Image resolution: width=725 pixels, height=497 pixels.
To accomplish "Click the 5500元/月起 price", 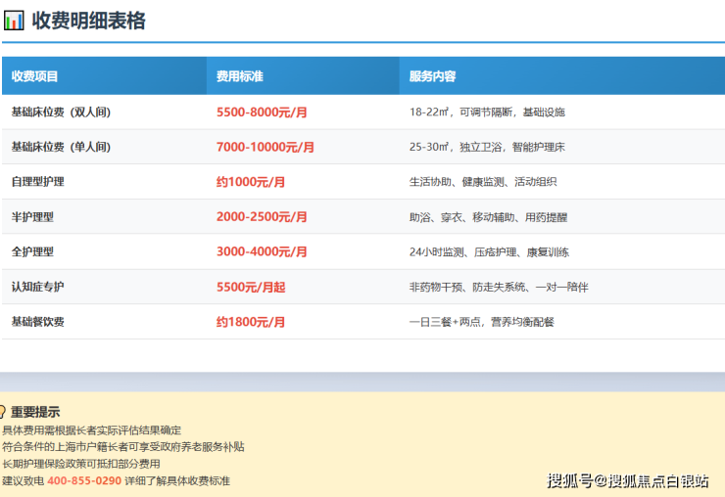I will click(251, 288).
